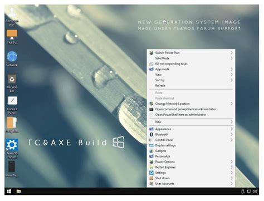Click the Gadgets icon in context menu
This screenshot has height=201, width=264.
[x=151, y=151]
